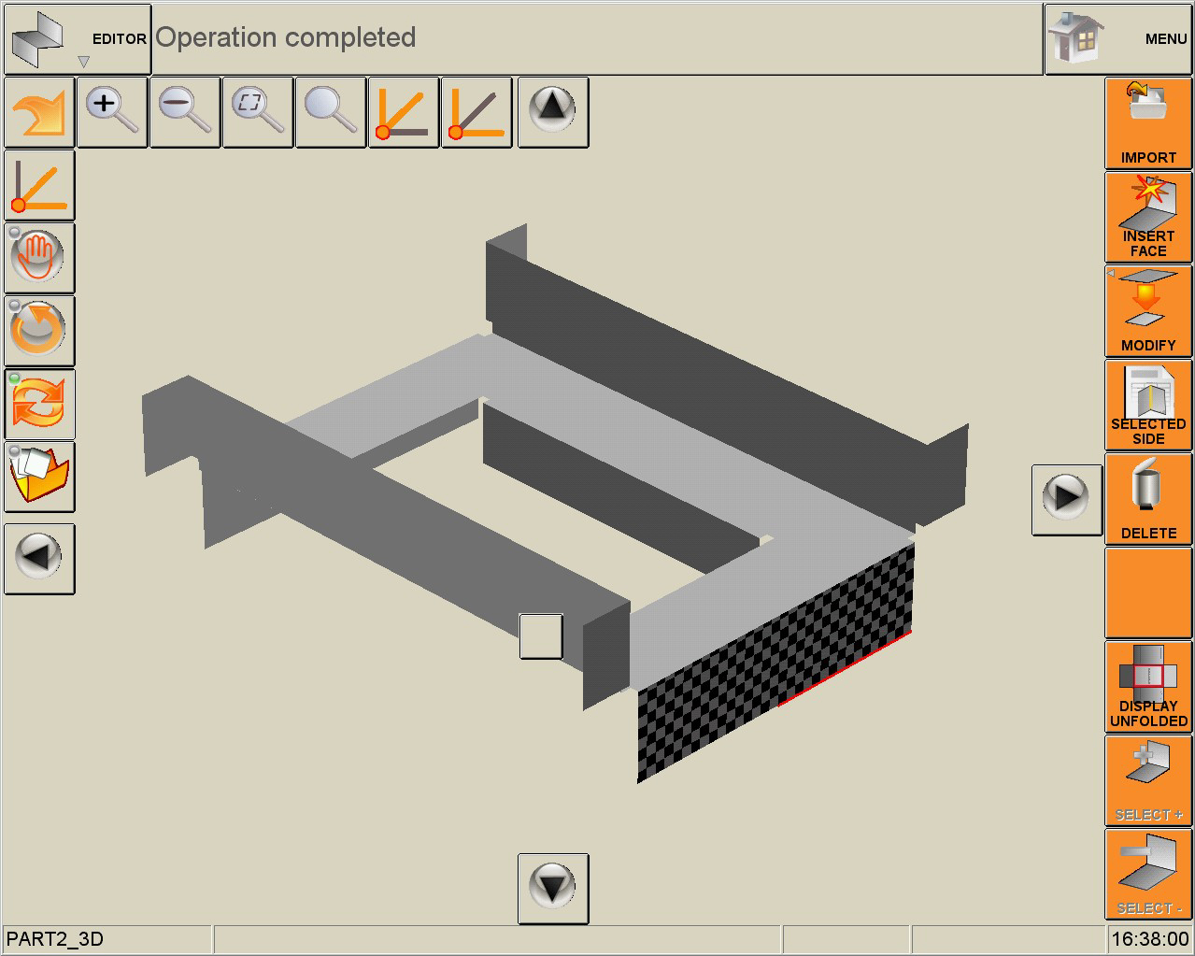Select the brown-and-orange angle tool in top toolbar
This screenshot has width=1195, height=956.
click(477, 113)
